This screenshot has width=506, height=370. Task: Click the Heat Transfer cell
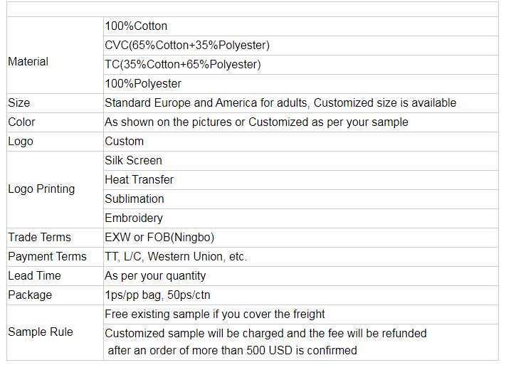click(139, 180)
